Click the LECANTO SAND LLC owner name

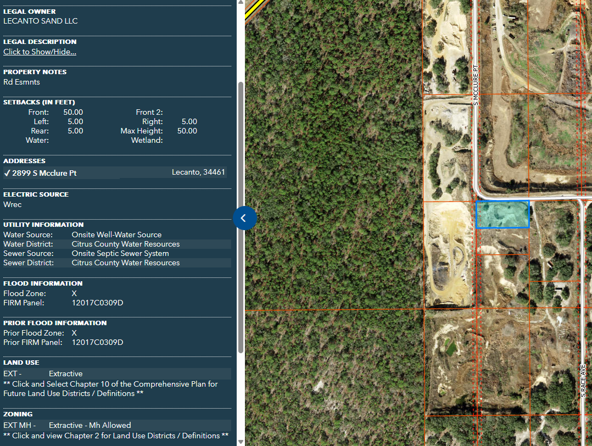tap(41, 21)
